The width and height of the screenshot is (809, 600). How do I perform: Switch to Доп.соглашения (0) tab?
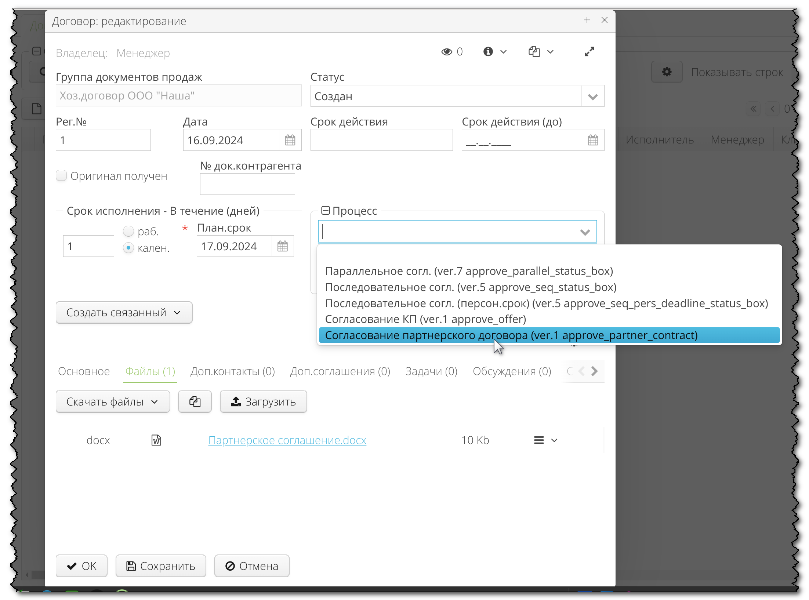(x=340, y=371)
